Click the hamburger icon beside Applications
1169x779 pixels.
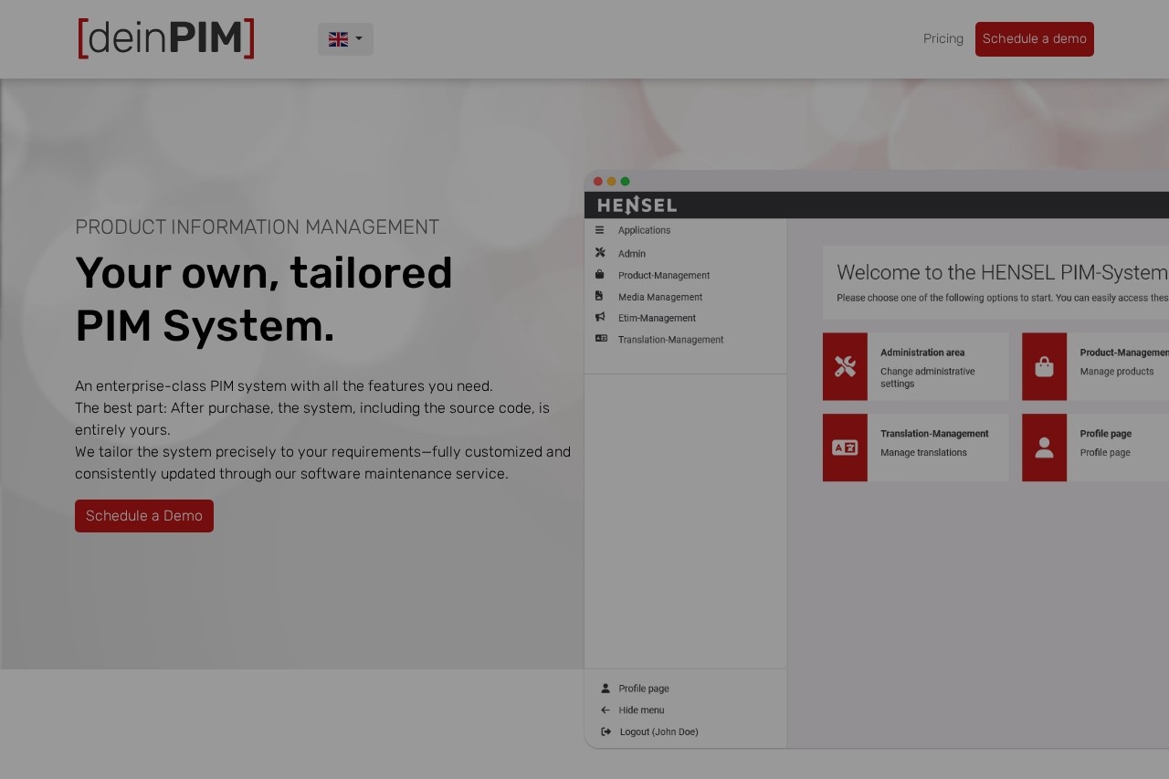point(600,230)
